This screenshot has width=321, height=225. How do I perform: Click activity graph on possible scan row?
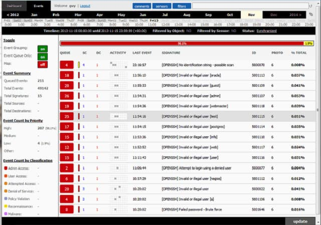(x=118, y=65)
